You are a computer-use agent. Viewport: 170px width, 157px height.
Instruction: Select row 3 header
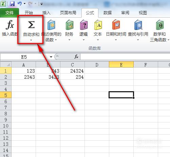[6, 83]
